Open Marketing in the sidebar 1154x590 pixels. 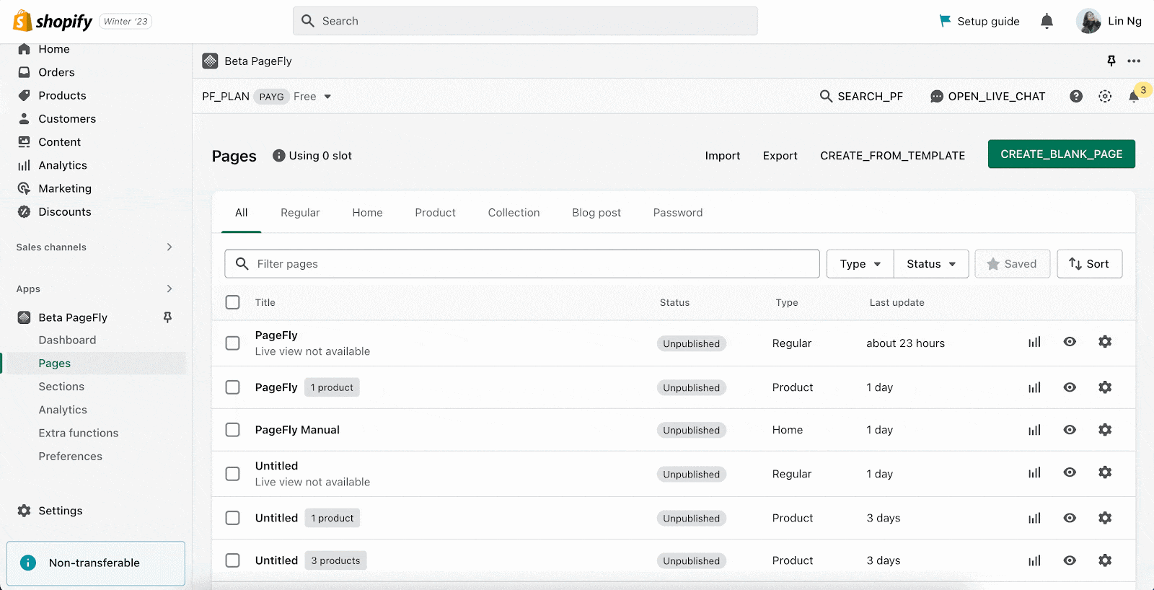[65, 188]
